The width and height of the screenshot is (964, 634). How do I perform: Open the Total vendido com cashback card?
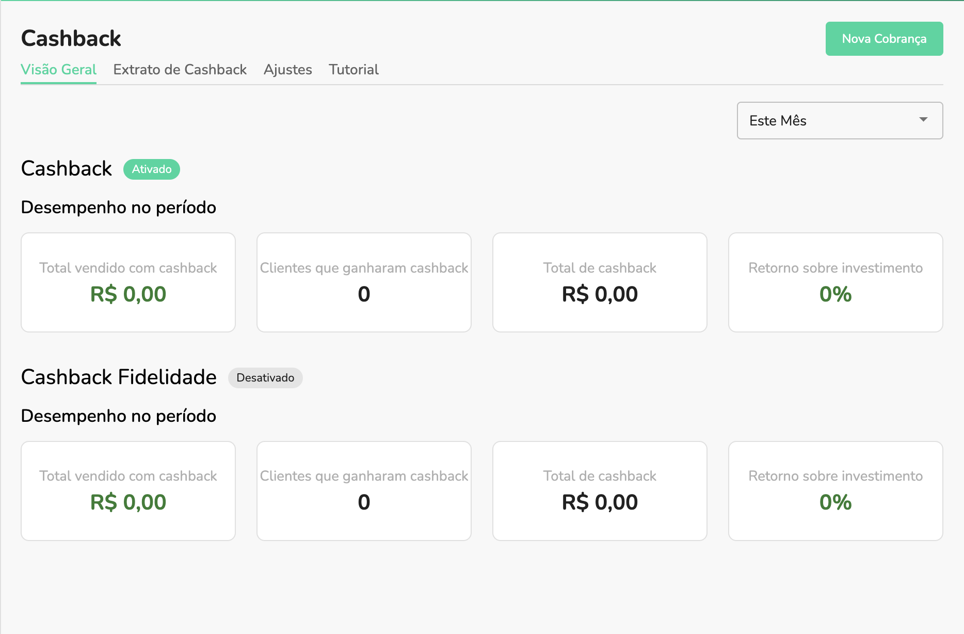pos(128,282)
